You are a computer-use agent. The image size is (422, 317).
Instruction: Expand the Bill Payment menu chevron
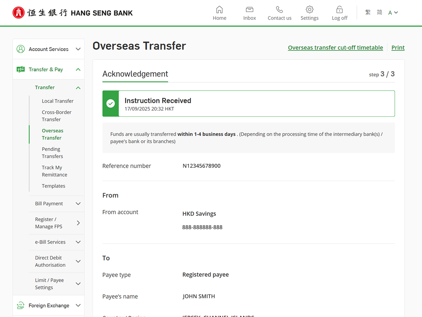[x=78, y=204]
